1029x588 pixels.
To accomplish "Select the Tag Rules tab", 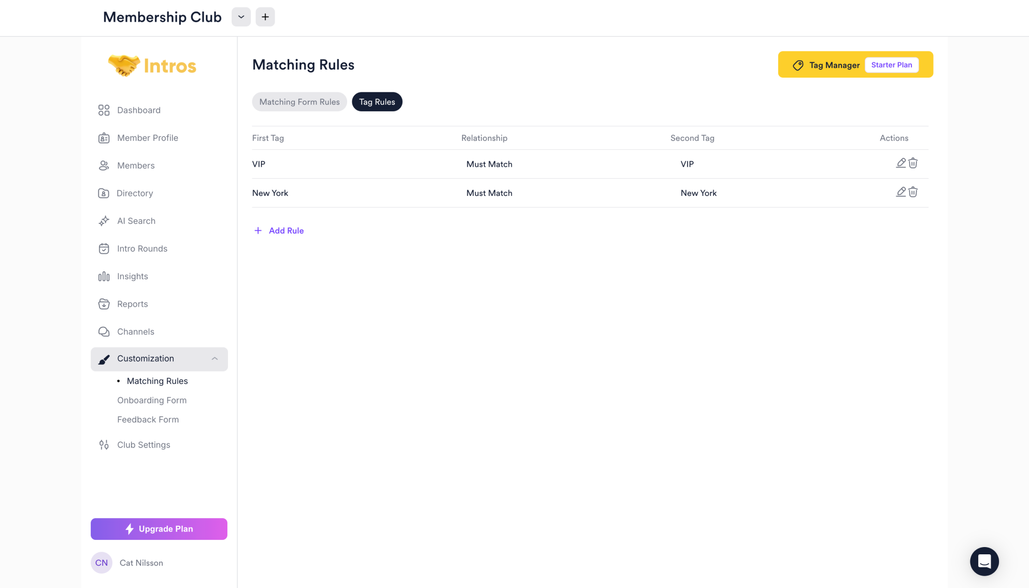I will (377, 102).
